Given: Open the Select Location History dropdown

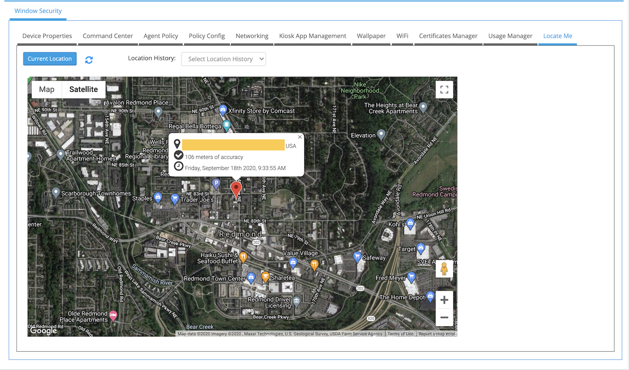Looking at the screenshot, I should (224, 59).
